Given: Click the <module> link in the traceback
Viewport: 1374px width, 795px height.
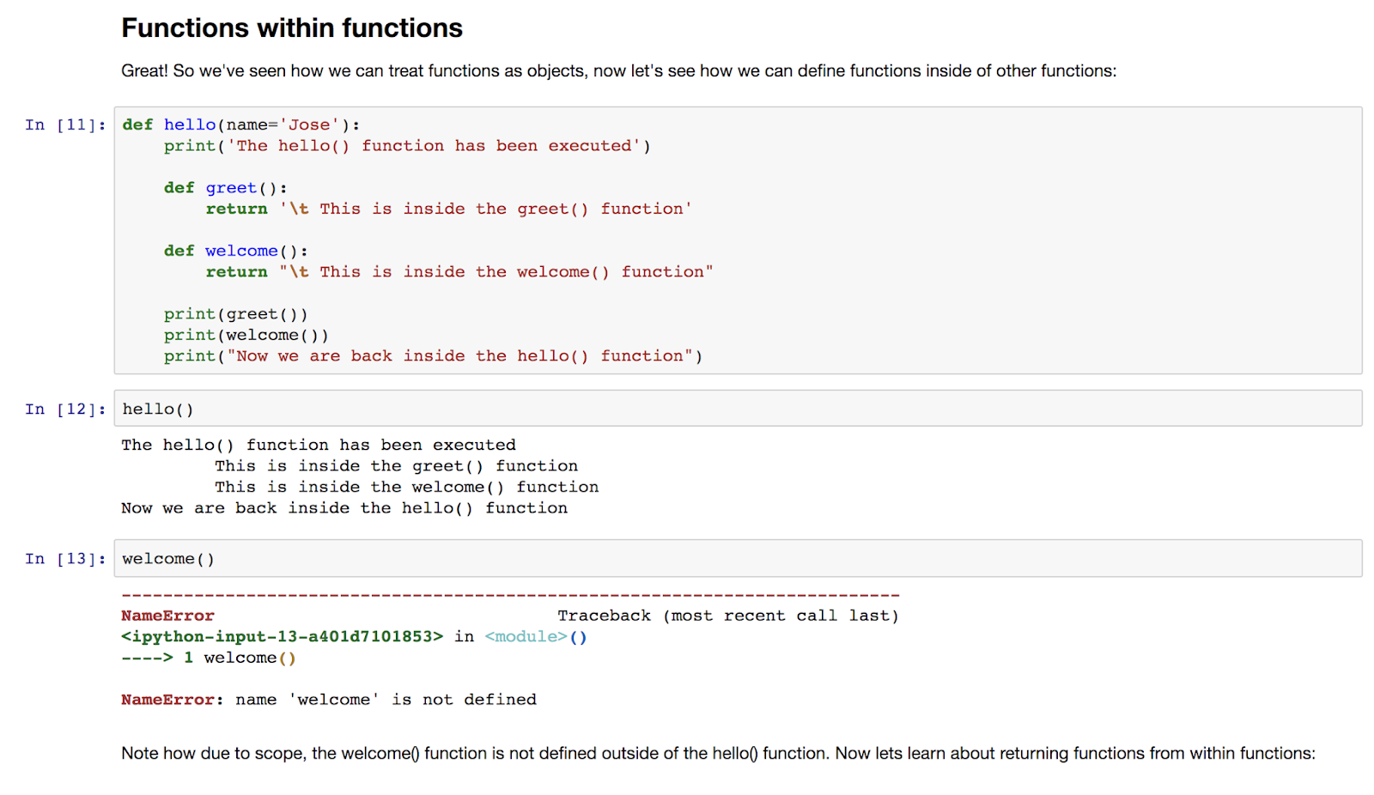Looking at the screenshot, I should (x=526, y=636).
